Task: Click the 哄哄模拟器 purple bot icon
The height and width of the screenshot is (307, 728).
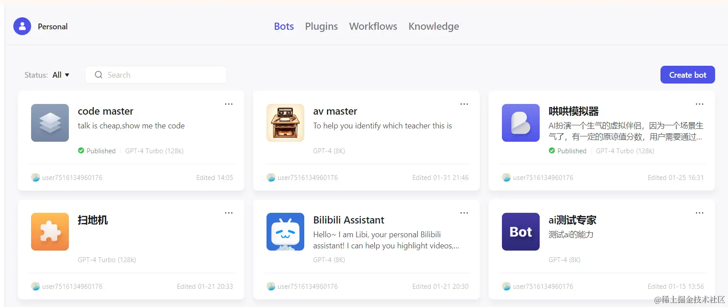Action: click(x=521, y=123)
